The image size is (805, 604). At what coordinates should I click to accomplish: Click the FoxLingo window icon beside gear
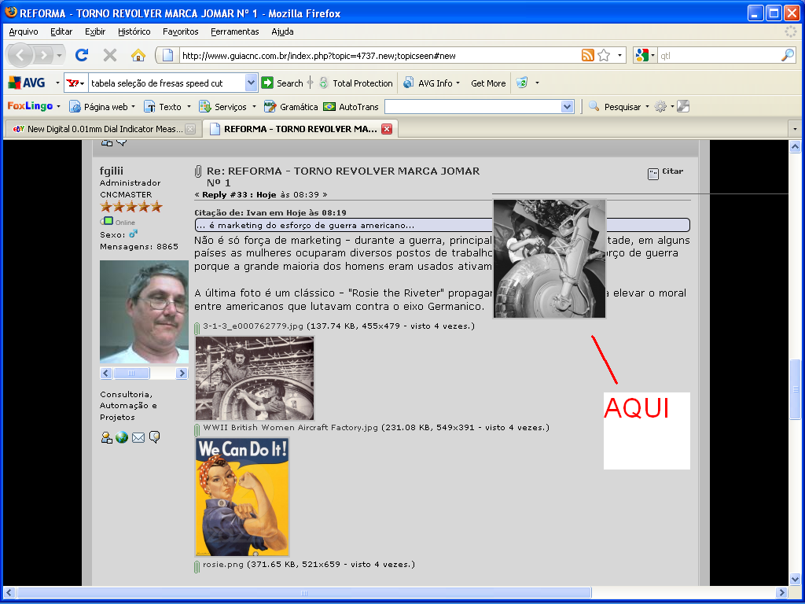(683, 106)
